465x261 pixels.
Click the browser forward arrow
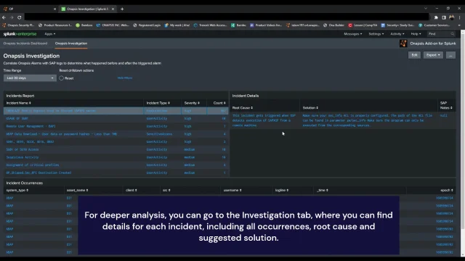[x=12, y=17]
